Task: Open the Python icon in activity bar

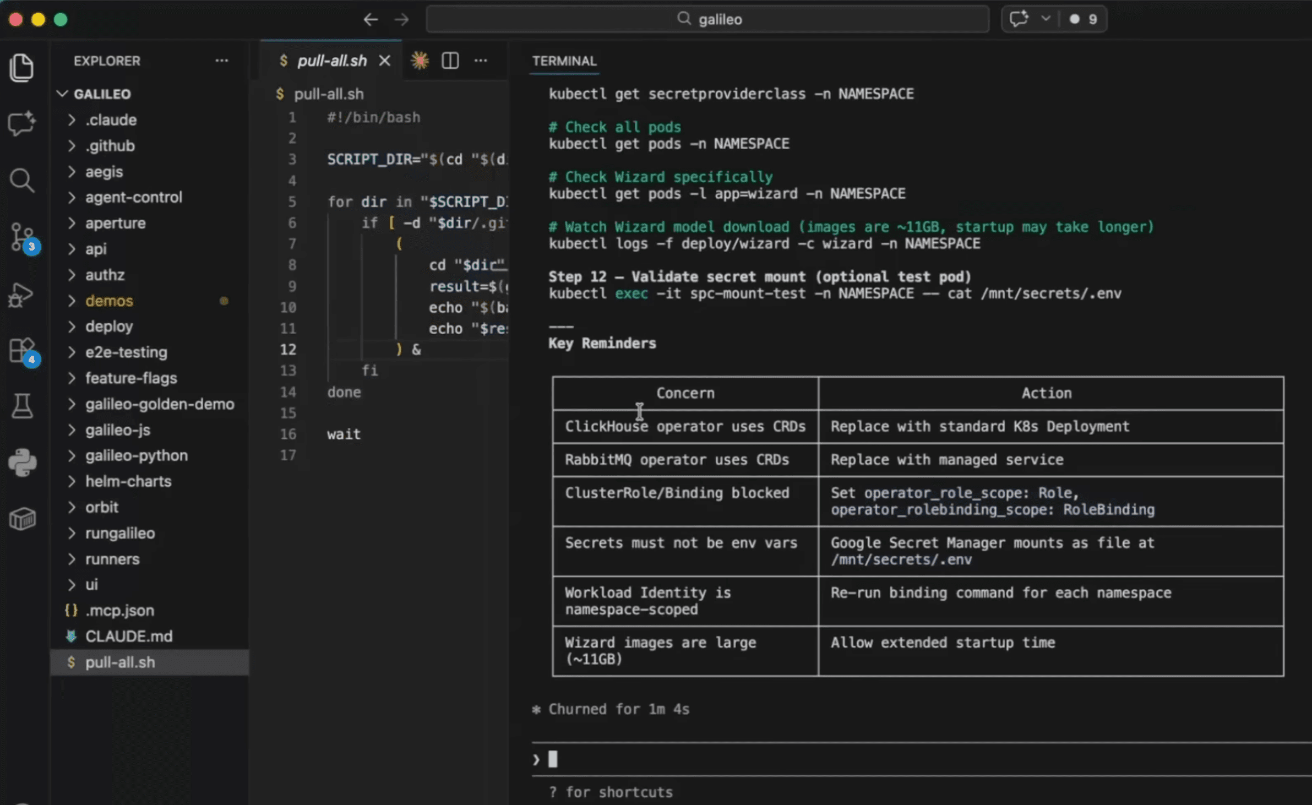Action: (x=22, y=462)
